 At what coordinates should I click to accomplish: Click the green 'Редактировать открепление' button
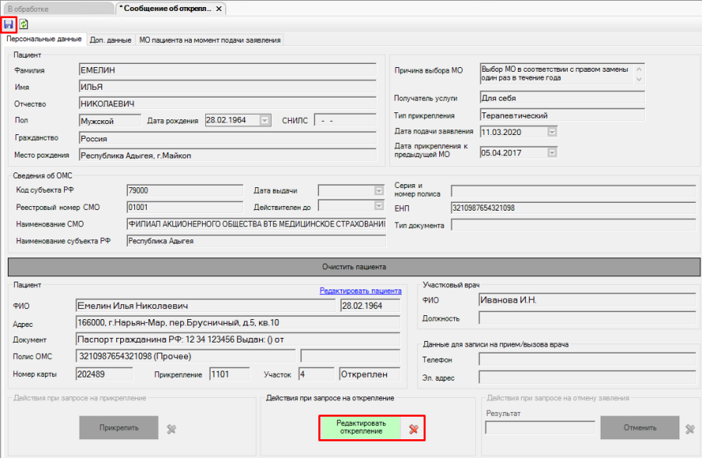click(360, 428)
